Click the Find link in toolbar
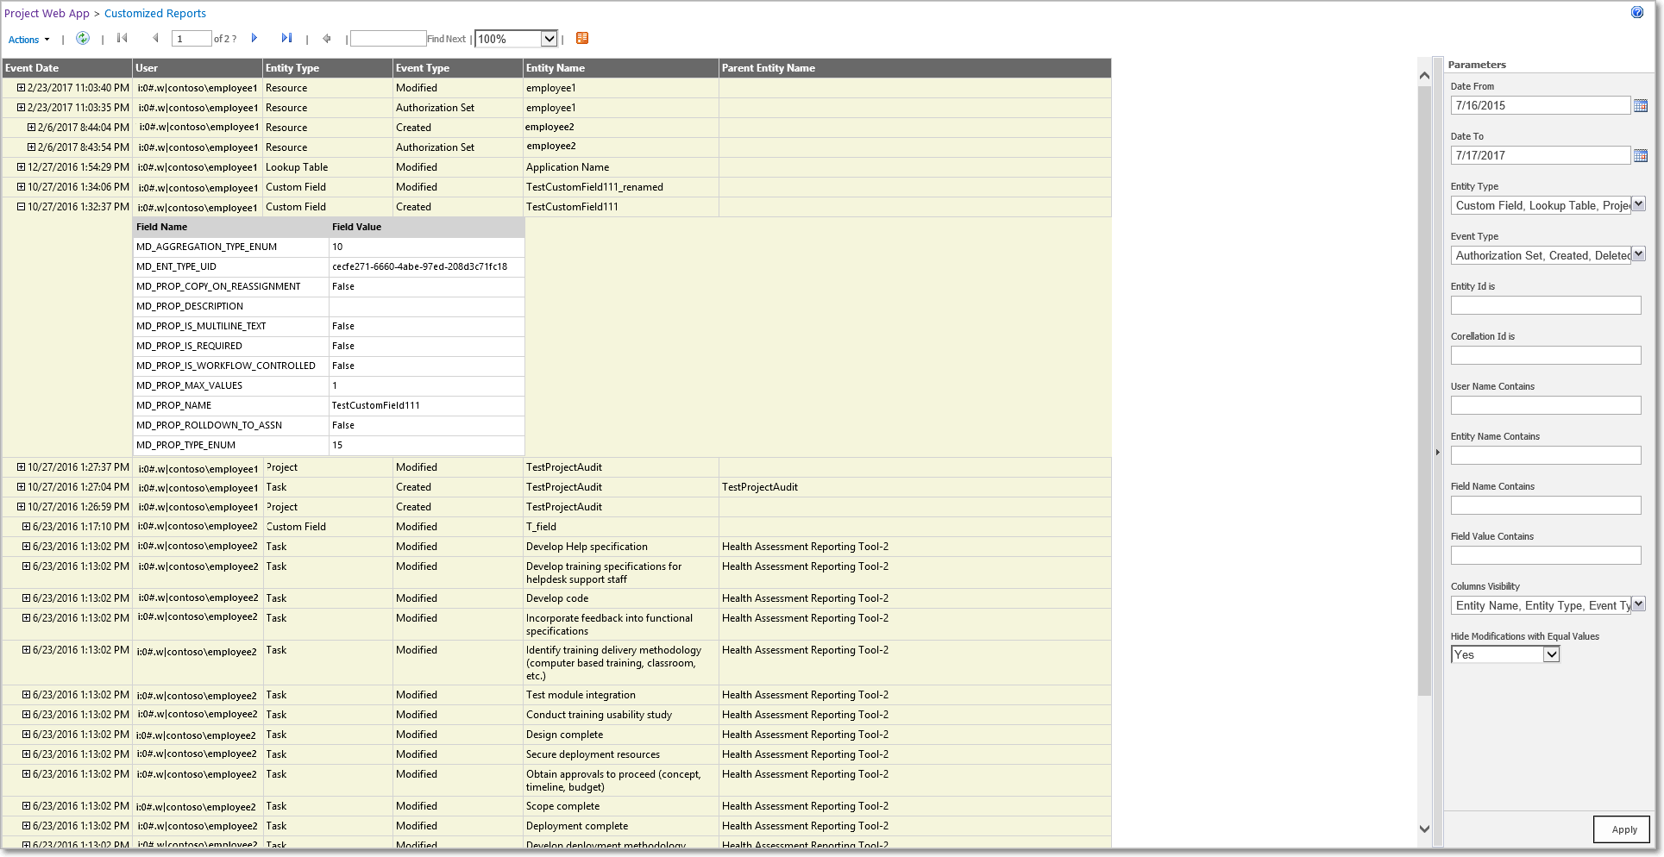The width and height of the screenshot is (1664, 857). tap(436, 39)
